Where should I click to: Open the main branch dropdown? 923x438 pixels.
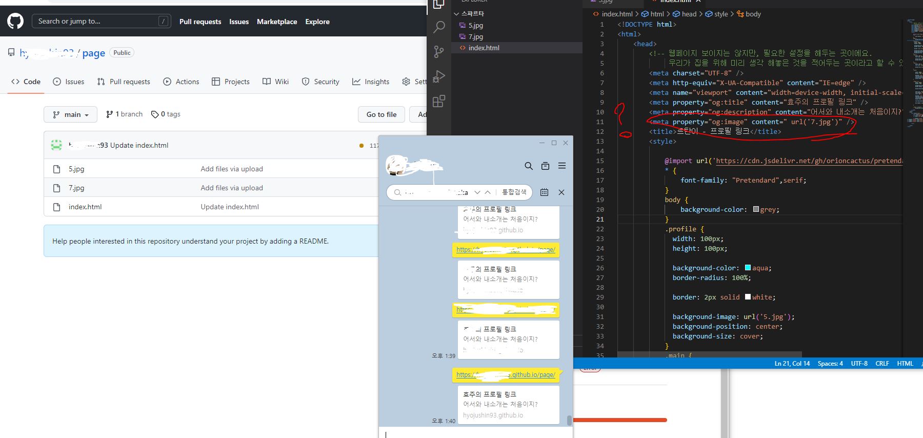click(71, 114)
